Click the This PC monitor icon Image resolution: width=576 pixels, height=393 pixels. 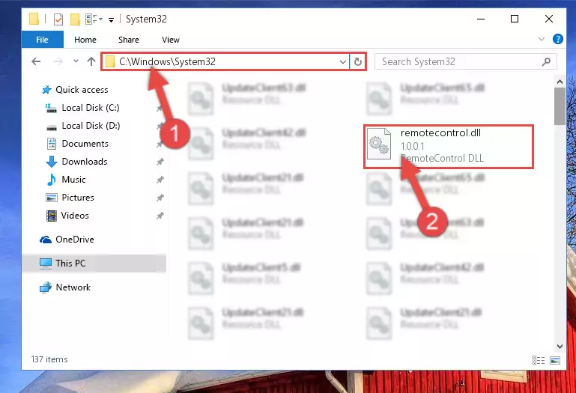46,263
